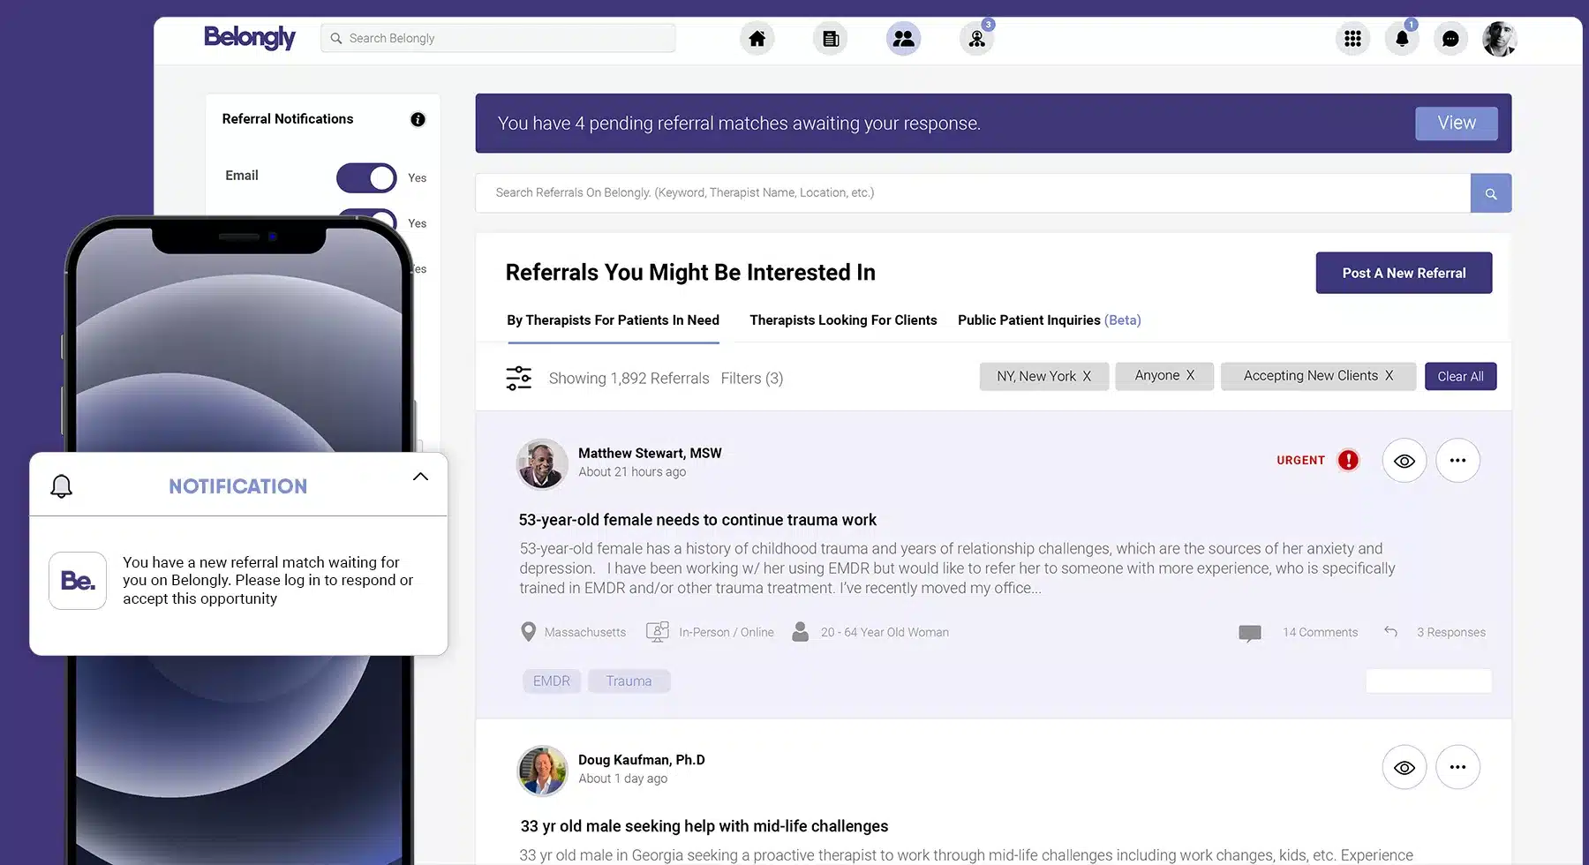1589x865 pixels.
Task: Open the 53-year-old female trauma work referral
Action: coord(697,520)
